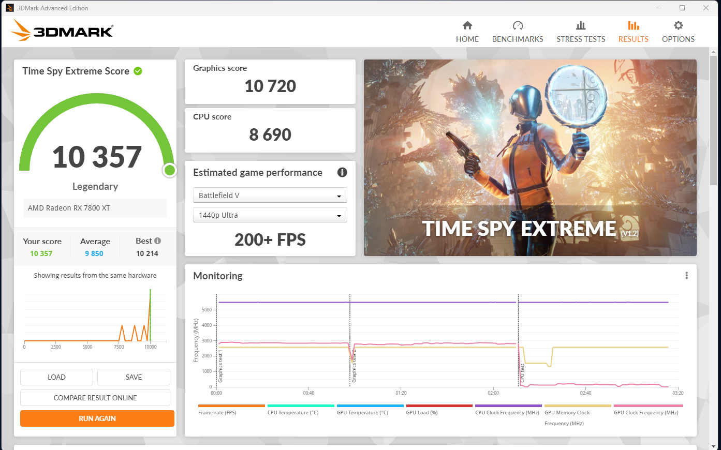Click the Average score 9 850

[94, 253]
